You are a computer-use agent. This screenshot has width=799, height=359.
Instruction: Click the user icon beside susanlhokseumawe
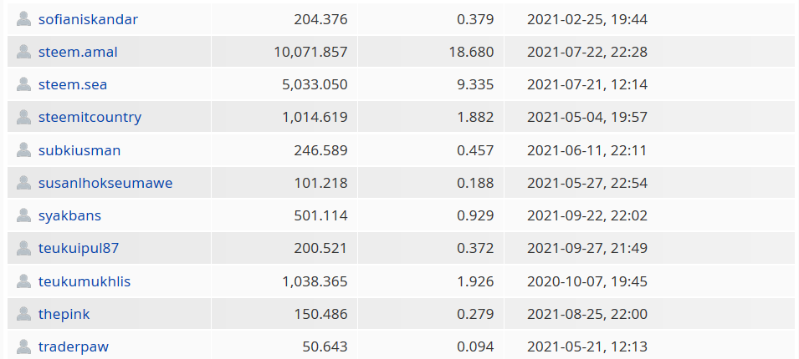point(23,183)
